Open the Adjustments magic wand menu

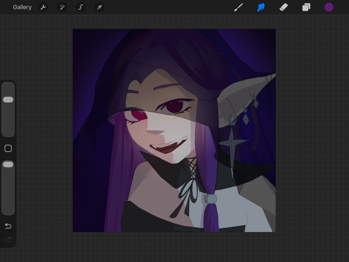tap(62, 7)
